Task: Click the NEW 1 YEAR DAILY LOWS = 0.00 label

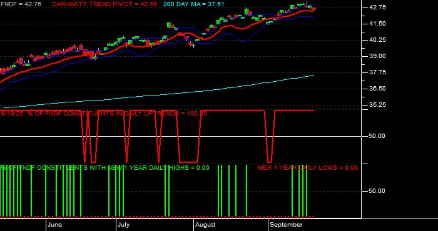Action: coord(307,168)
